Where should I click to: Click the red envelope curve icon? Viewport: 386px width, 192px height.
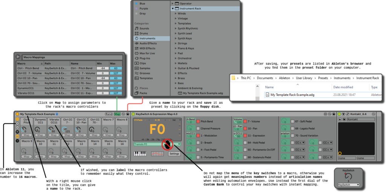pos(157,154)
